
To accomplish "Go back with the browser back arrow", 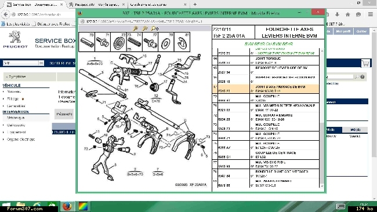I will pyautogui.click(x=6, y=14).
